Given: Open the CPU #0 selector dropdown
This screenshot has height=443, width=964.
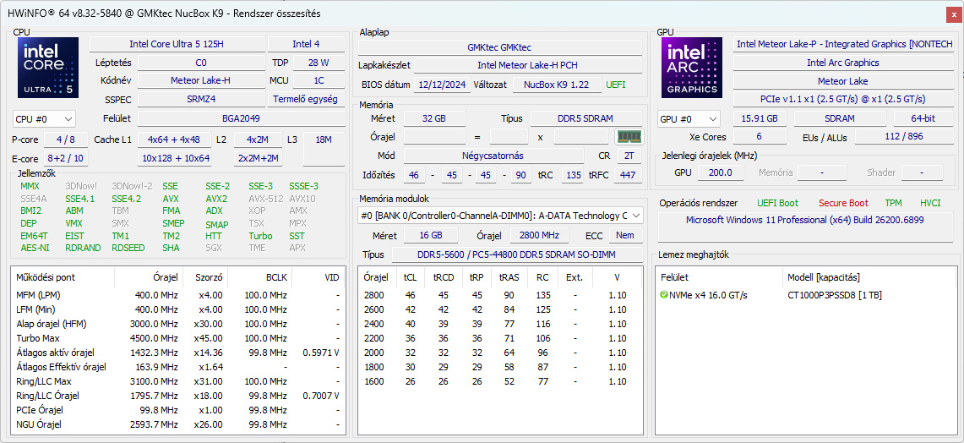Looking at the screenshot, I should pos(45,119).
